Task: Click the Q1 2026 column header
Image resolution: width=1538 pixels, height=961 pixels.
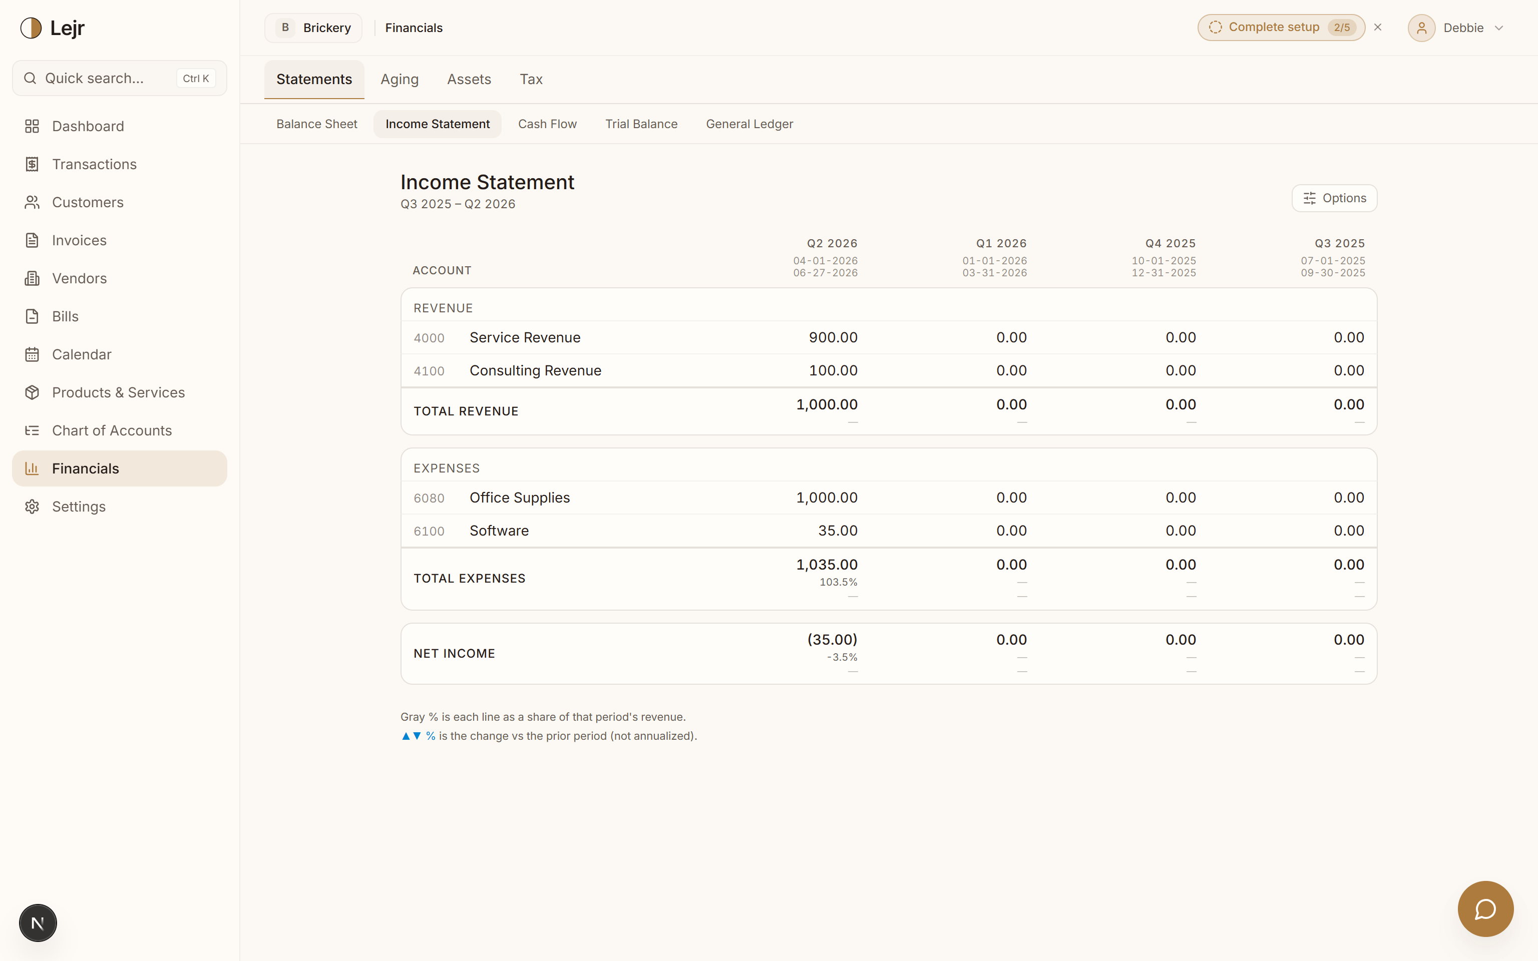Action: [x=1001, y=243]
